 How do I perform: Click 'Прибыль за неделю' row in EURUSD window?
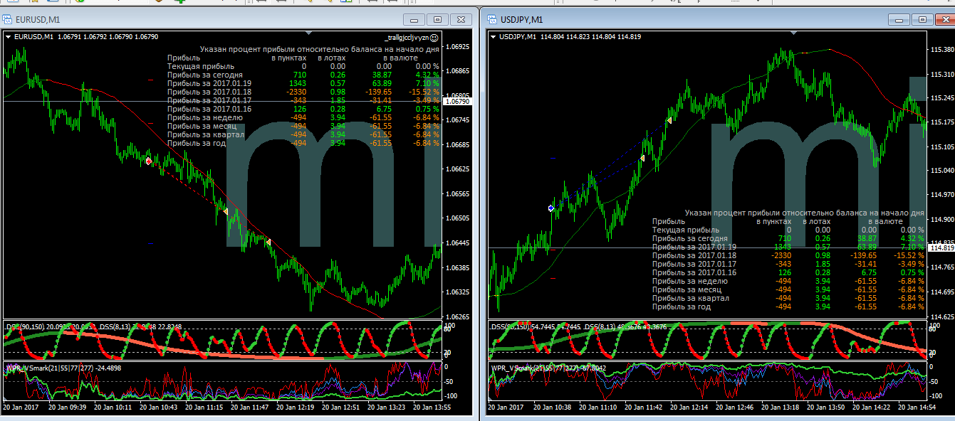tap(303, 117)
